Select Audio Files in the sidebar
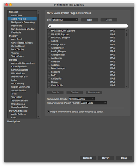Screen dimensions: 138x167 click(x=17, y=15)
